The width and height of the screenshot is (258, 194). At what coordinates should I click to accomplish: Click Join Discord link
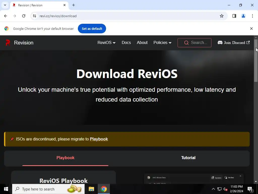(234, 42)
